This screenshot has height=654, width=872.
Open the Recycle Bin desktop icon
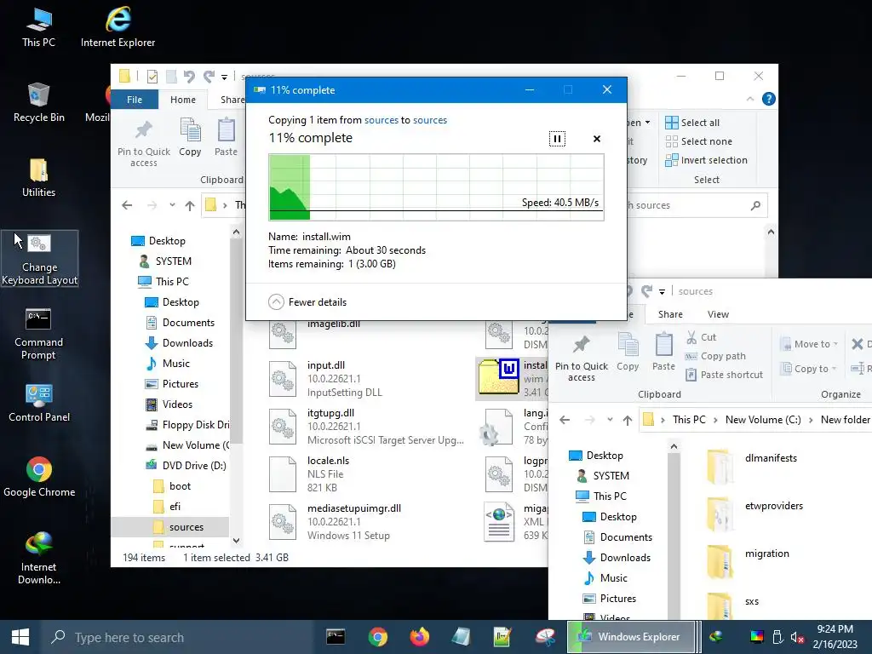(x=39, y=102)
